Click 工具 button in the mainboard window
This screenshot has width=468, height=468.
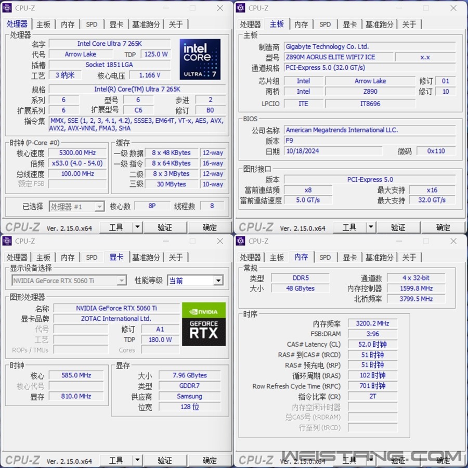tap(349, 227)
